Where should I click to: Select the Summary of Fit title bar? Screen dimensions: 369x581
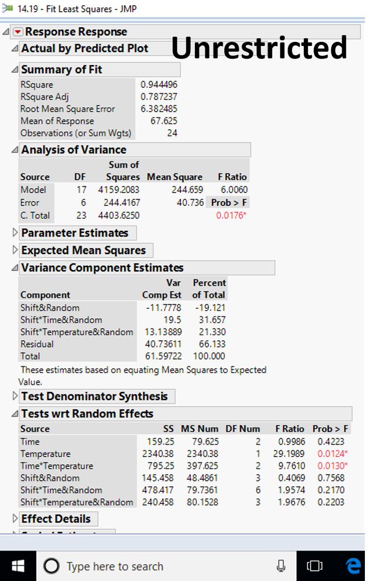click(100, 69)
